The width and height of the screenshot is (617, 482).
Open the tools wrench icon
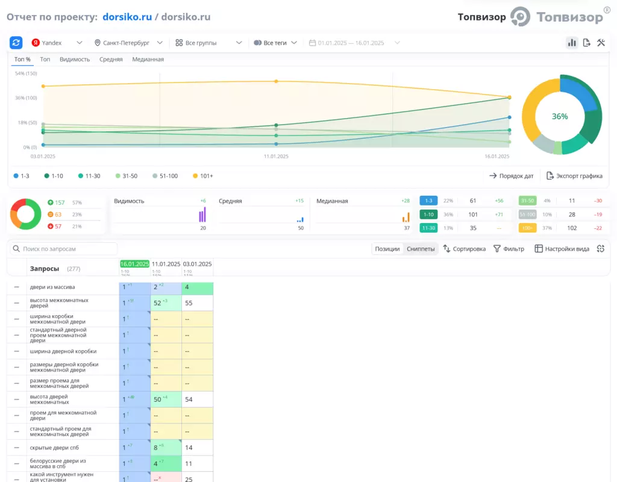point(601,43)
